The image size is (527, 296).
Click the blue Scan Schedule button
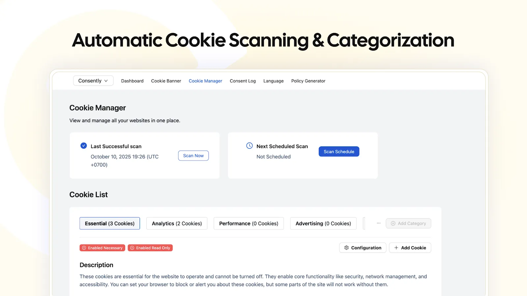339,152
